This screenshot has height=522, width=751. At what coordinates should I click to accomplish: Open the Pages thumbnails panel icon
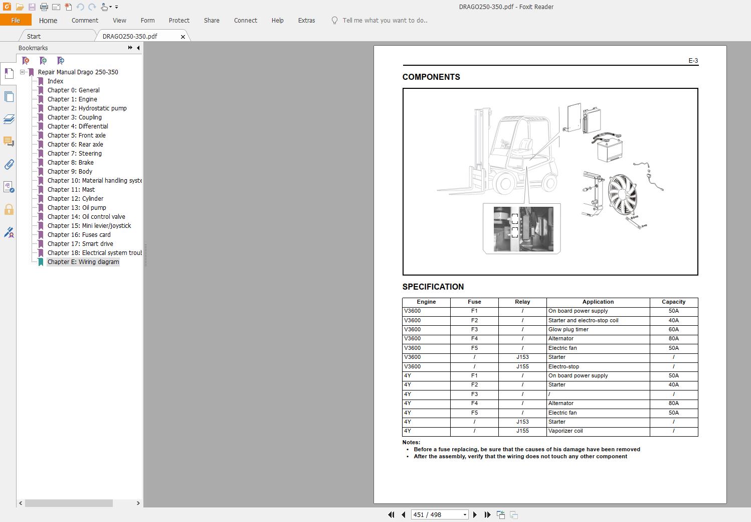click(x=9, y=96)
